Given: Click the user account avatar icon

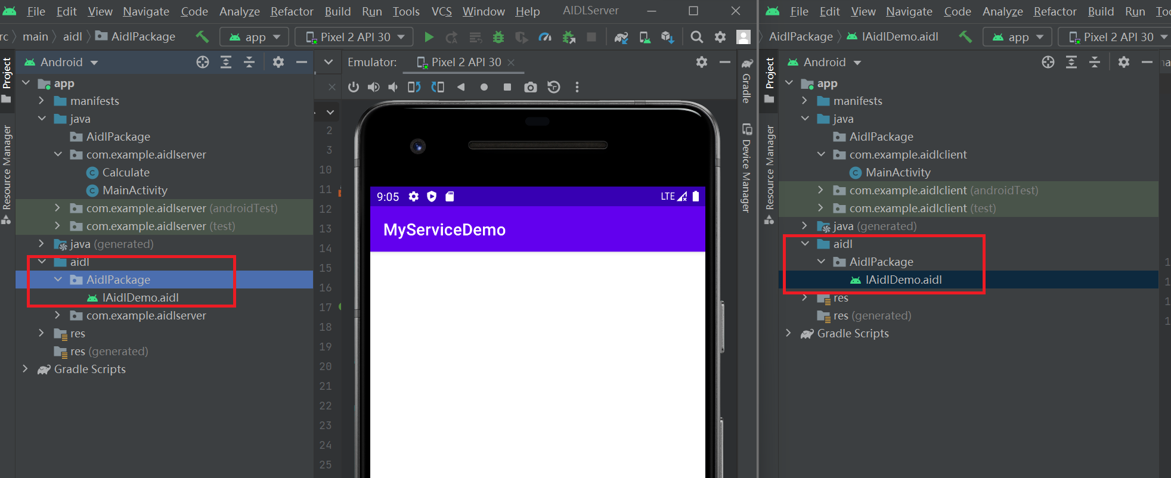Looking at the screenshot, I should (744, 37).
